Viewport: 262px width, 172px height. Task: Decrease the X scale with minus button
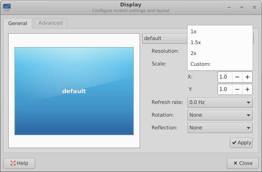click(x=237, y=77)
